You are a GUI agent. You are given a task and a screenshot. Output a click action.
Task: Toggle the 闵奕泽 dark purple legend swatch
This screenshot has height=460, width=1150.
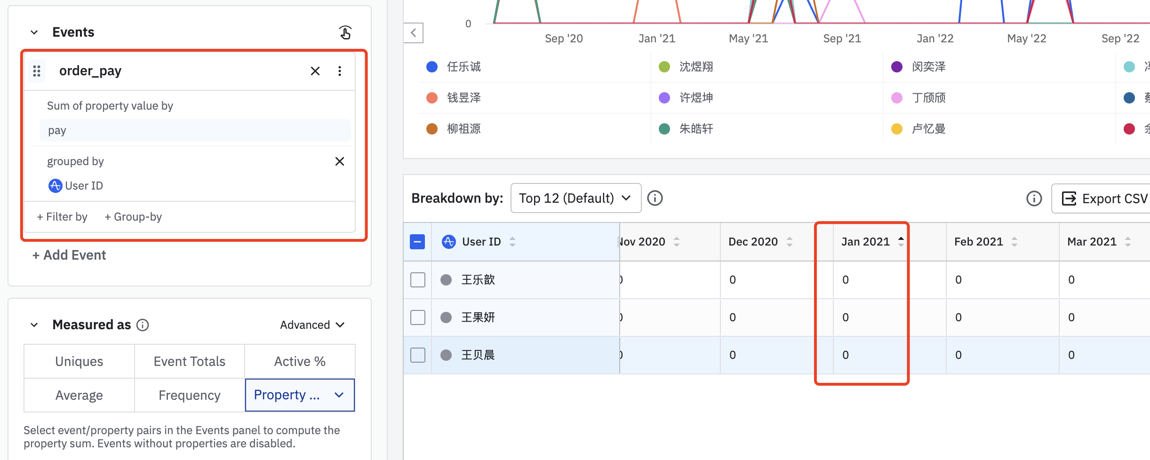coord(897,67)
